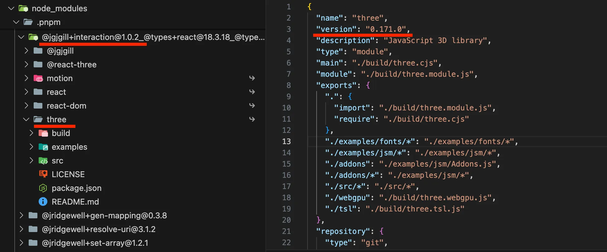Click the LICENSE file certificate icon
The height and width of the screenshot is (252, 607).
tap(43, 174)
